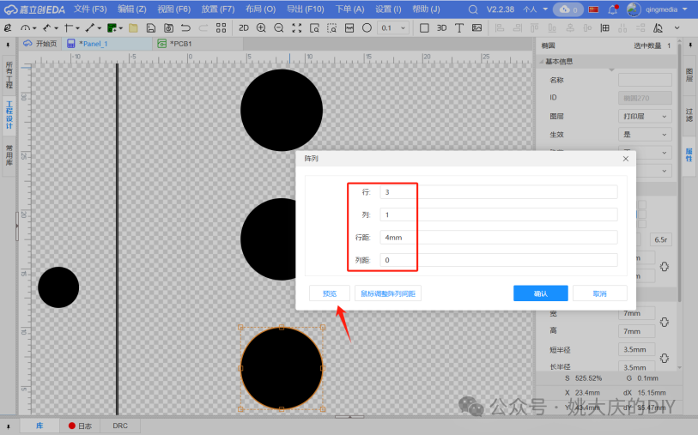Screen dimensions: 698x435
Task: Click the 预览 preview button
Action: 330,293
